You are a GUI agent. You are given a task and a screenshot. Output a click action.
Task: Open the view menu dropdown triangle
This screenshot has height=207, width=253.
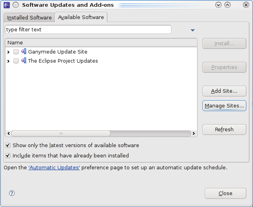pyautogui.click(x=193, y=30)
